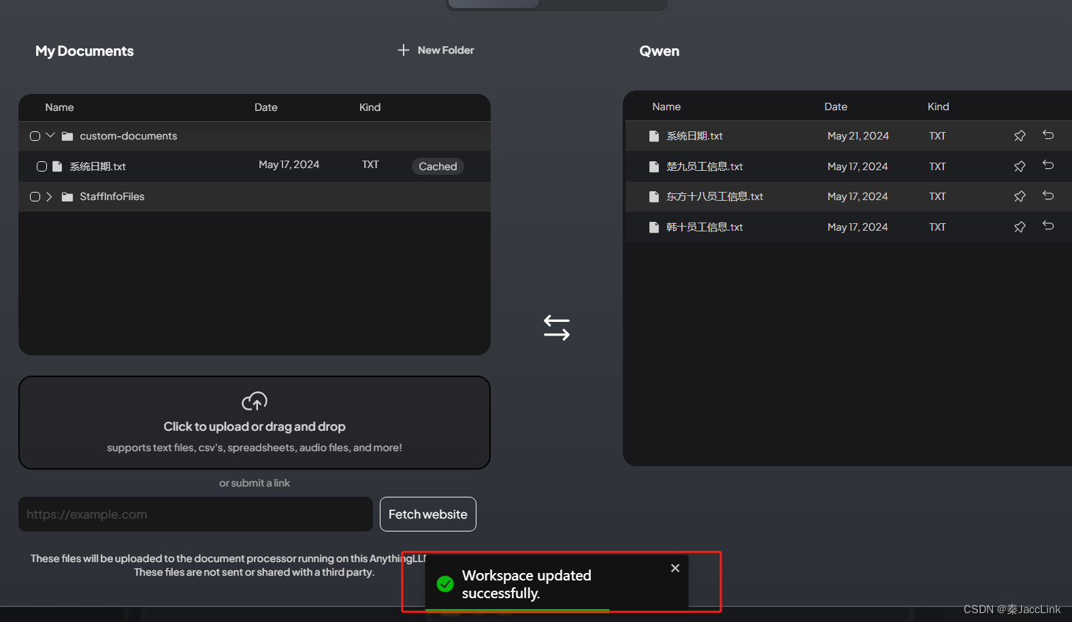1072x622 pixels.
Task: Click the Workspace updated successfully message
Action: click(527, 584)
